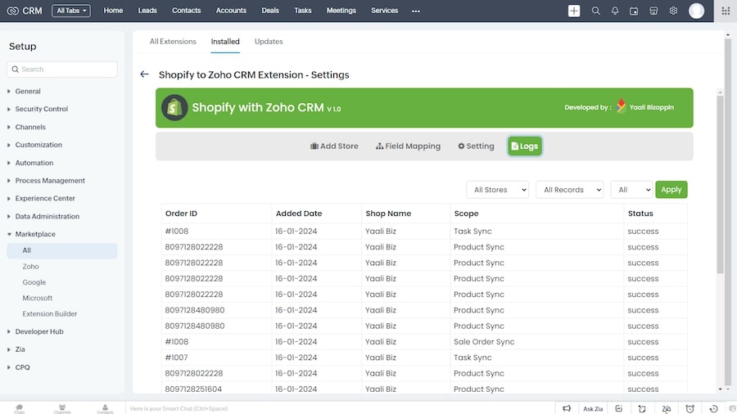Open the Meetings module
Image resolution: width=737 pixels, height=414 pixels.
(x=341, y=11)
